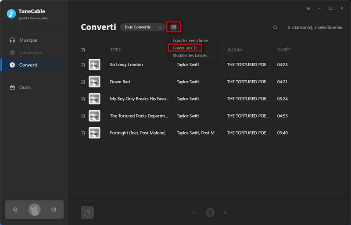The height and width of the screenshot is (225, 351).
Task: Select Modifier les balises option
Action: (x=190, y=55)
